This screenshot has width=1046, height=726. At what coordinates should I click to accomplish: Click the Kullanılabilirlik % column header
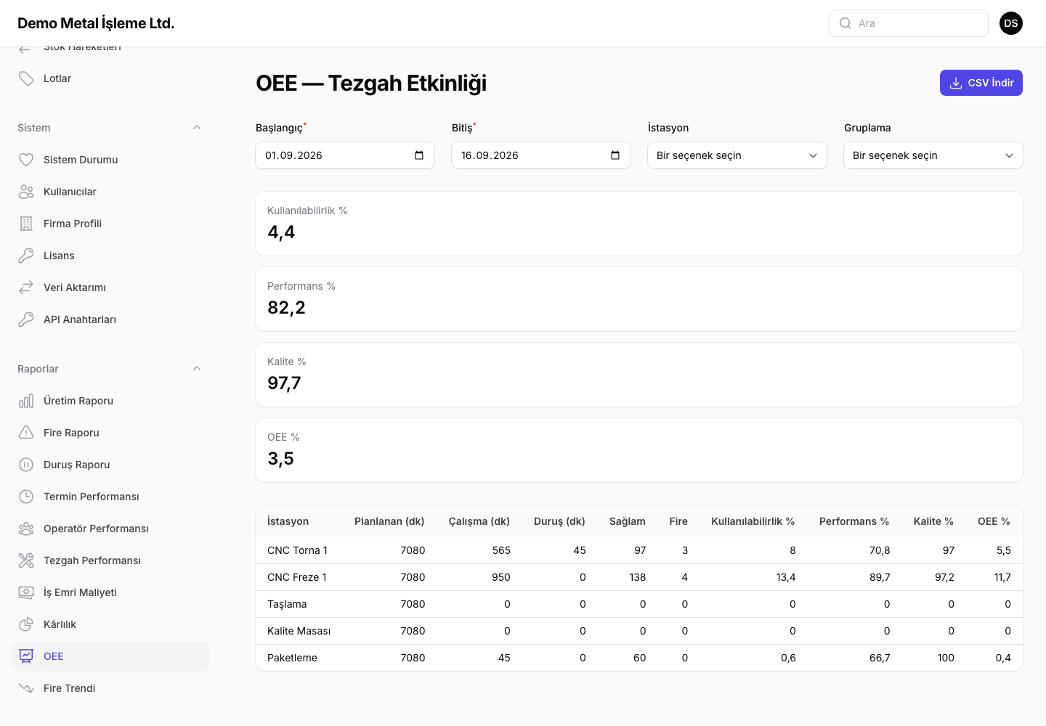[x=753, y=521]
